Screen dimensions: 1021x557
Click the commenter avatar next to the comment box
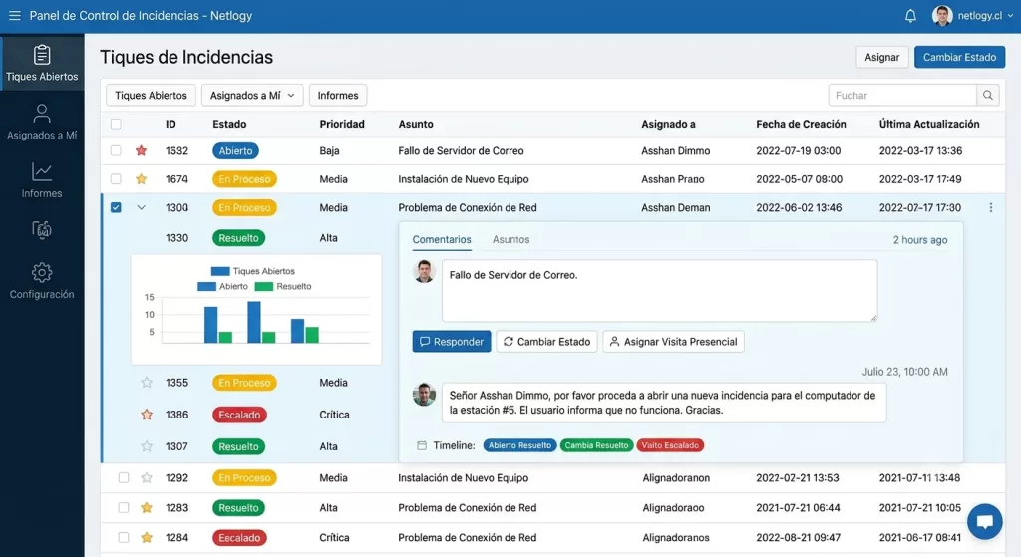[425, 271]
